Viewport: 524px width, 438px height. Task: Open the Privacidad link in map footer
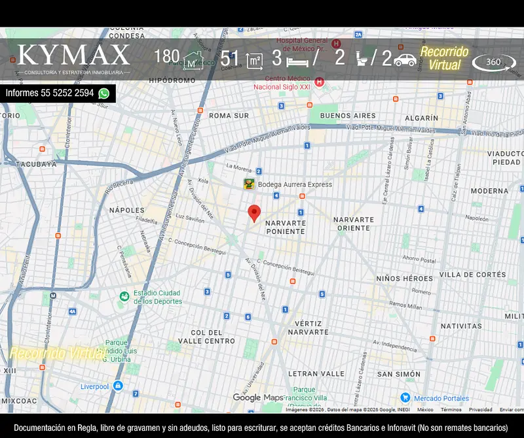tap(480, 410)
